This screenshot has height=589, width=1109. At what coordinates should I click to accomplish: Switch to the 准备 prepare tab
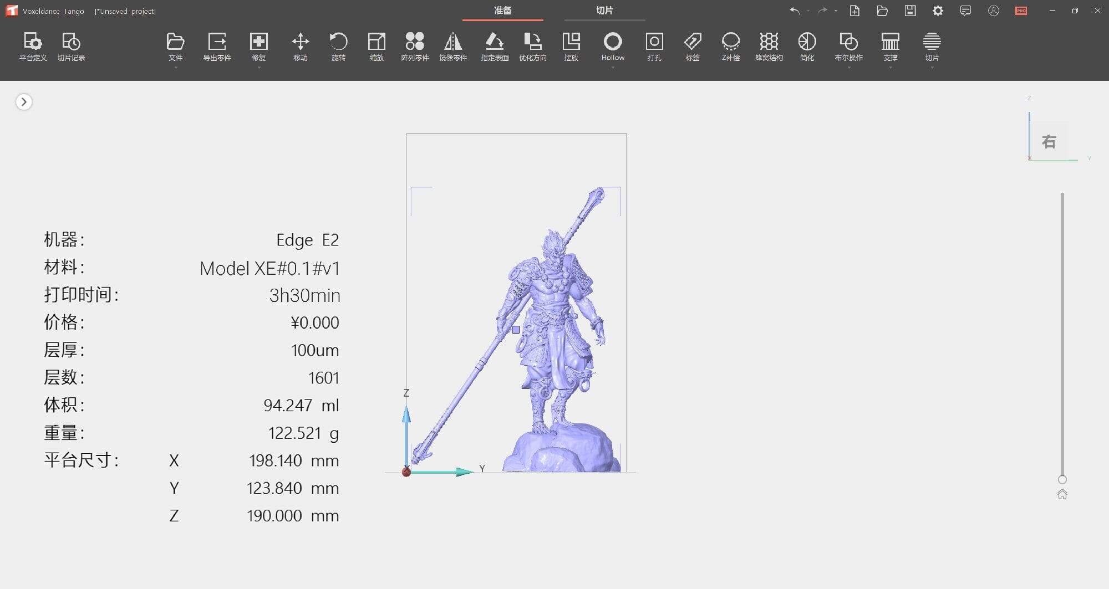tap(502, 11)
